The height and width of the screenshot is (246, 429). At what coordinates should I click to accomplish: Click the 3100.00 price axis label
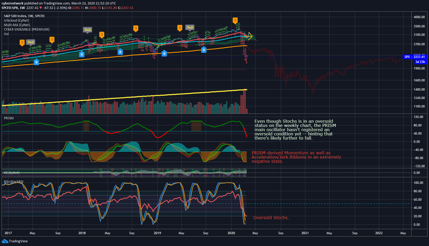[x=419, y=35]
